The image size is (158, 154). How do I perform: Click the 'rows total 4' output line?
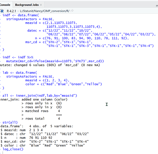41,119
